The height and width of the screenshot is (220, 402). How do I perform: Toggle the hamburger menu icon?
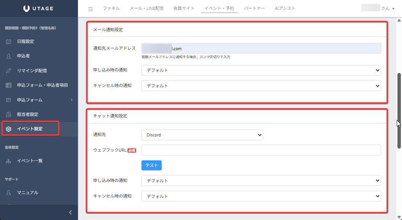click(x=91, y=9)
